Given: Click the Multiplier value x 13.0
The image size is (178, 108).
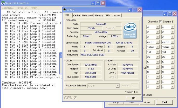Looking at the screenshot, I should (x=91, y=69).
